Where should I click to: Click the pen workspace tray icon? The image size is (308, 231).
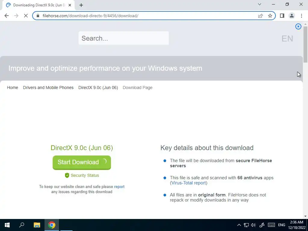point(262,225)
